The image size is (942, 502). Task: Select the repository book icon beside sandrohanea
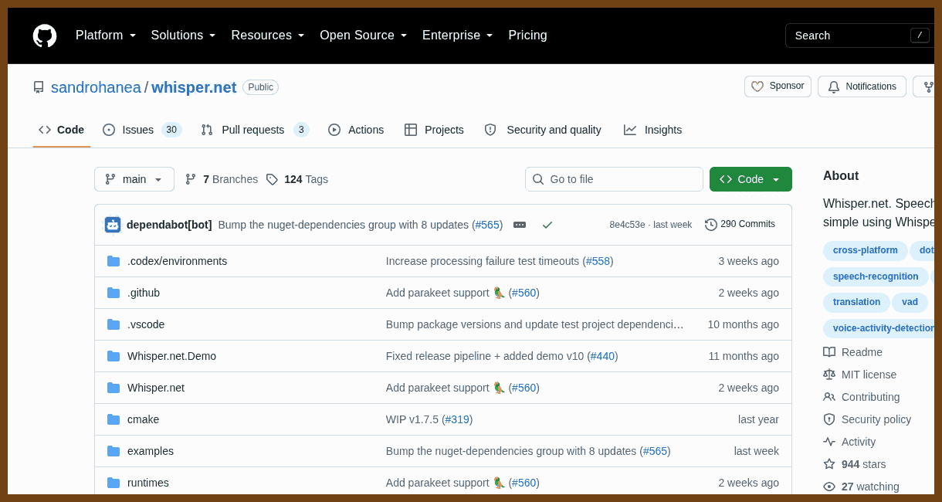pos(39,87)
